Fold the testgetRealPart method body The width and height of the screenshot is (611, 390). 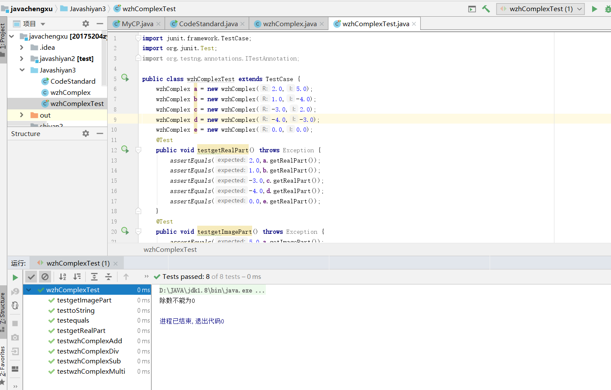pyautogui.click(x=138, y=150)
